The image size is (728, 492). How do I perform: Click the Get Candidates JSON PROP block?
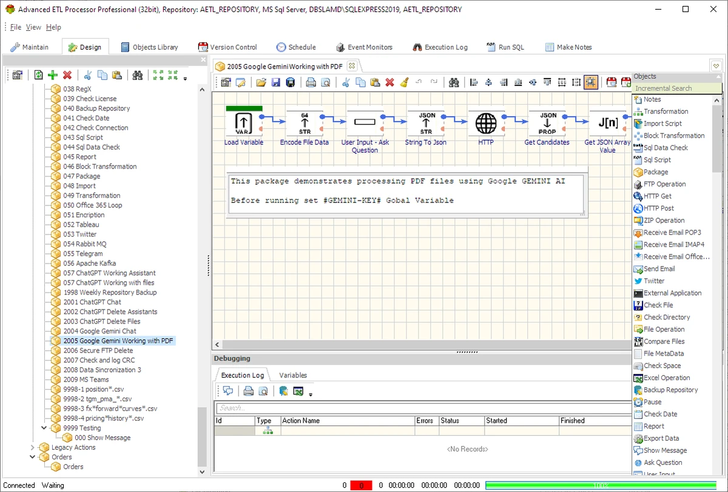click(x=547, y=123)
